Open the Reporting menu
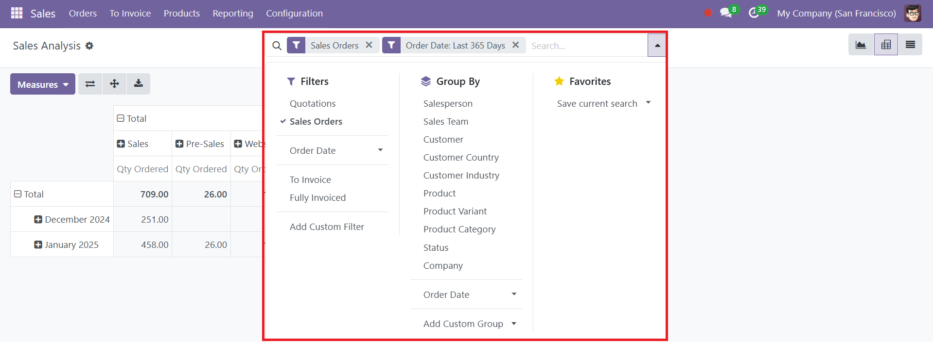The image size is (933, 342). 233,13
